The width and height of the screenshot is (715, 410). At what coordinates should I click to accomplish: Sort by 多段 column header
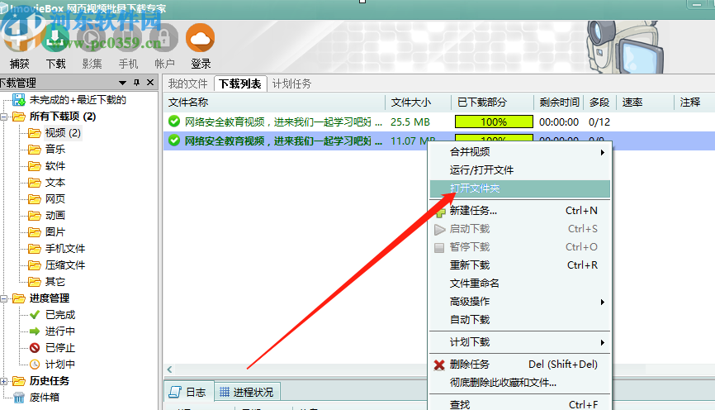[x=599, y=102]
